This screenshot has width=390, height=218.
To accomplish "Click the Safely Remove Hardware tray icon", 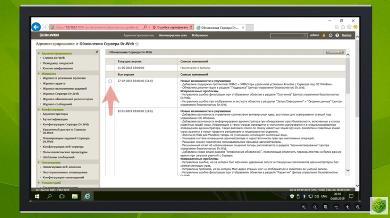I will click(x=298, y=197).
